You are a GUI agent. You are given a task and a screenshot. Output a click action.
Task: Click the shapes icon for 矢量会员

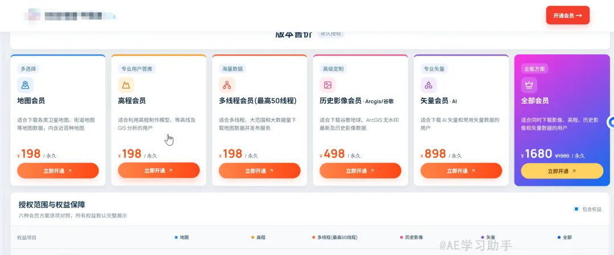click(429, 85)
